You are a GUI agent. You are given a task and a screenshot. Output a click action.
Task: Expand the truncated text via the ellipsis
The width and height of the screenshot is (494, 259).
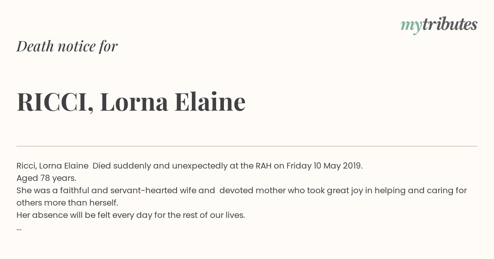point(19,228)
